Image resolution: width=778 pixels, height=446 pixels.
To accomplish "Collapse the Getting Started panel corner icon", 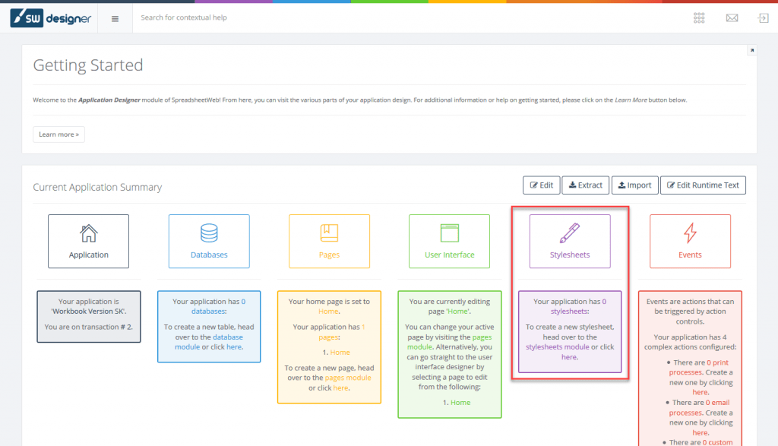I will pos(751,50).
